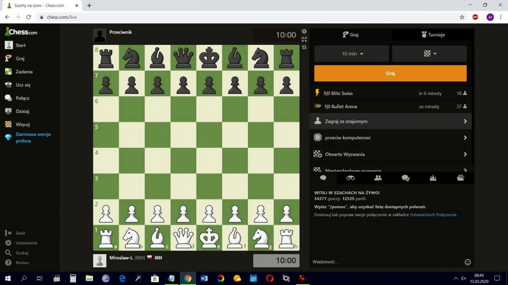Expand Otwarte Wyzwania option

click(390, 154)
